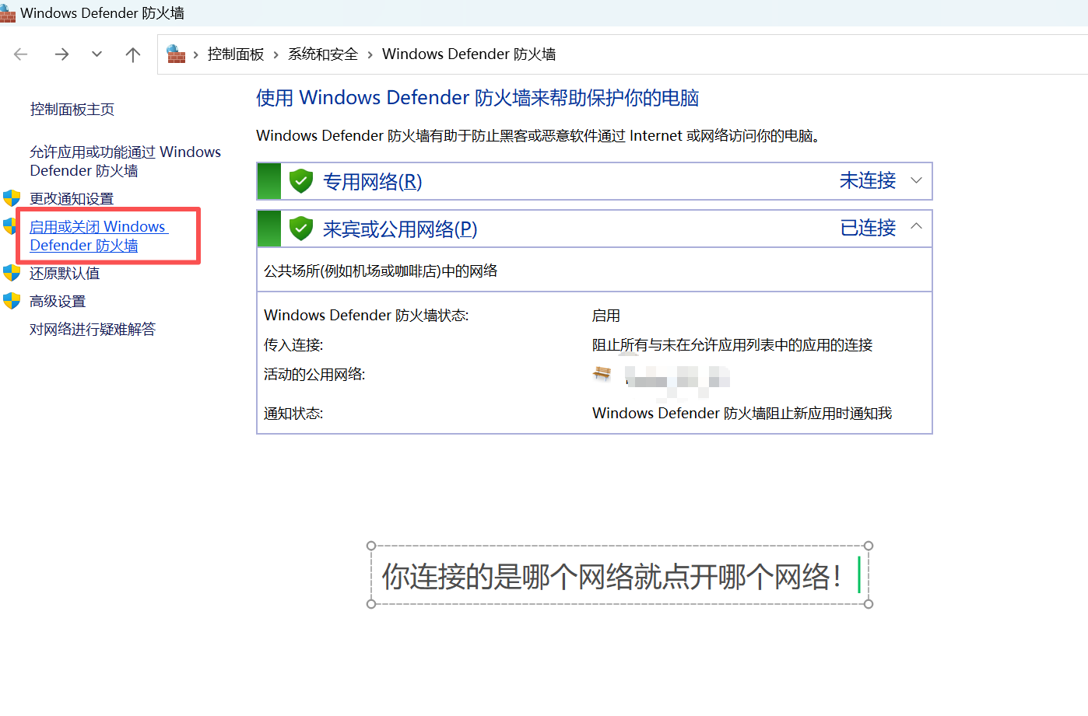Click the up arrow to navigate to parent folder
1088x716 pixels.
click(132, 54)
